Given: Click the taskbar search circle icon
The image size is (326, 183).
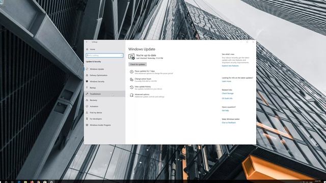Looking at the screenshot, I should click(x=6, y=182).
